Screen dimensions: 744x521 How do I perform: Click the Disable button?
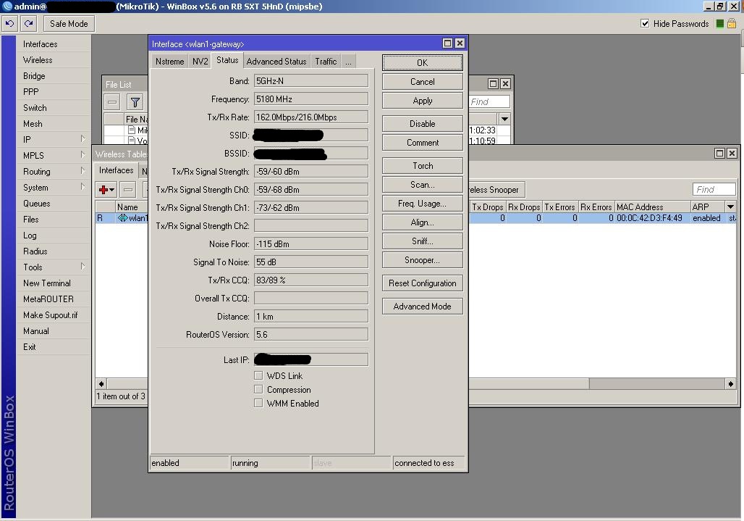tap(422, 123)
